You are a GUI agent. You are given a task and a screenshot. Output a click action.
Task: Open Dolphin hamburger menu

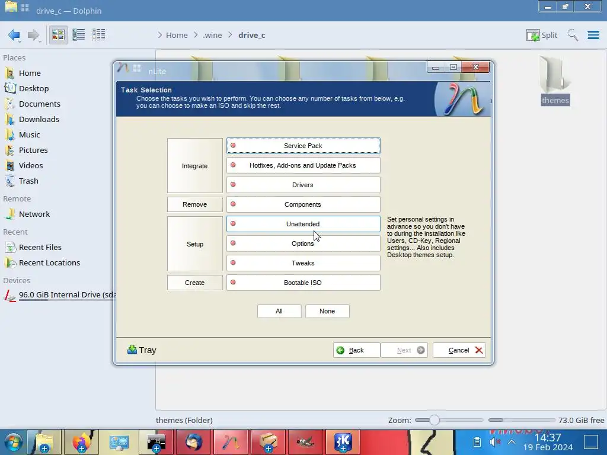pos(593,35)
